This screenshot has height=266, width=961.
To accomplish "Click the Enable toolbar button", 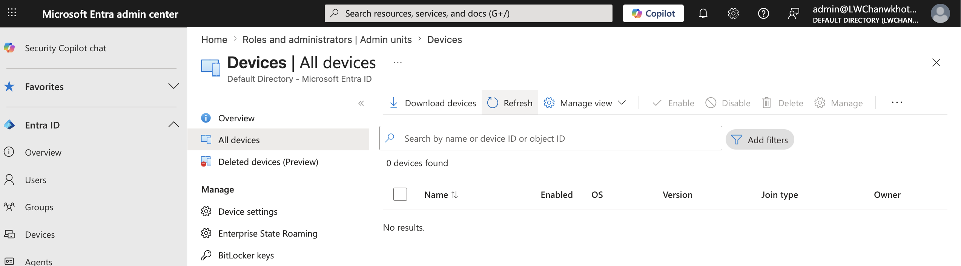I will pyautogui.click(x=673, y=103).
